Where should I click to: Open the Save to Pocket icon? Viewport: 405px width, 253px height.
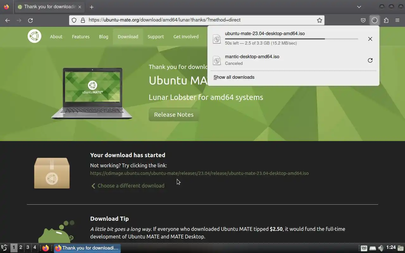click(363, 20)
